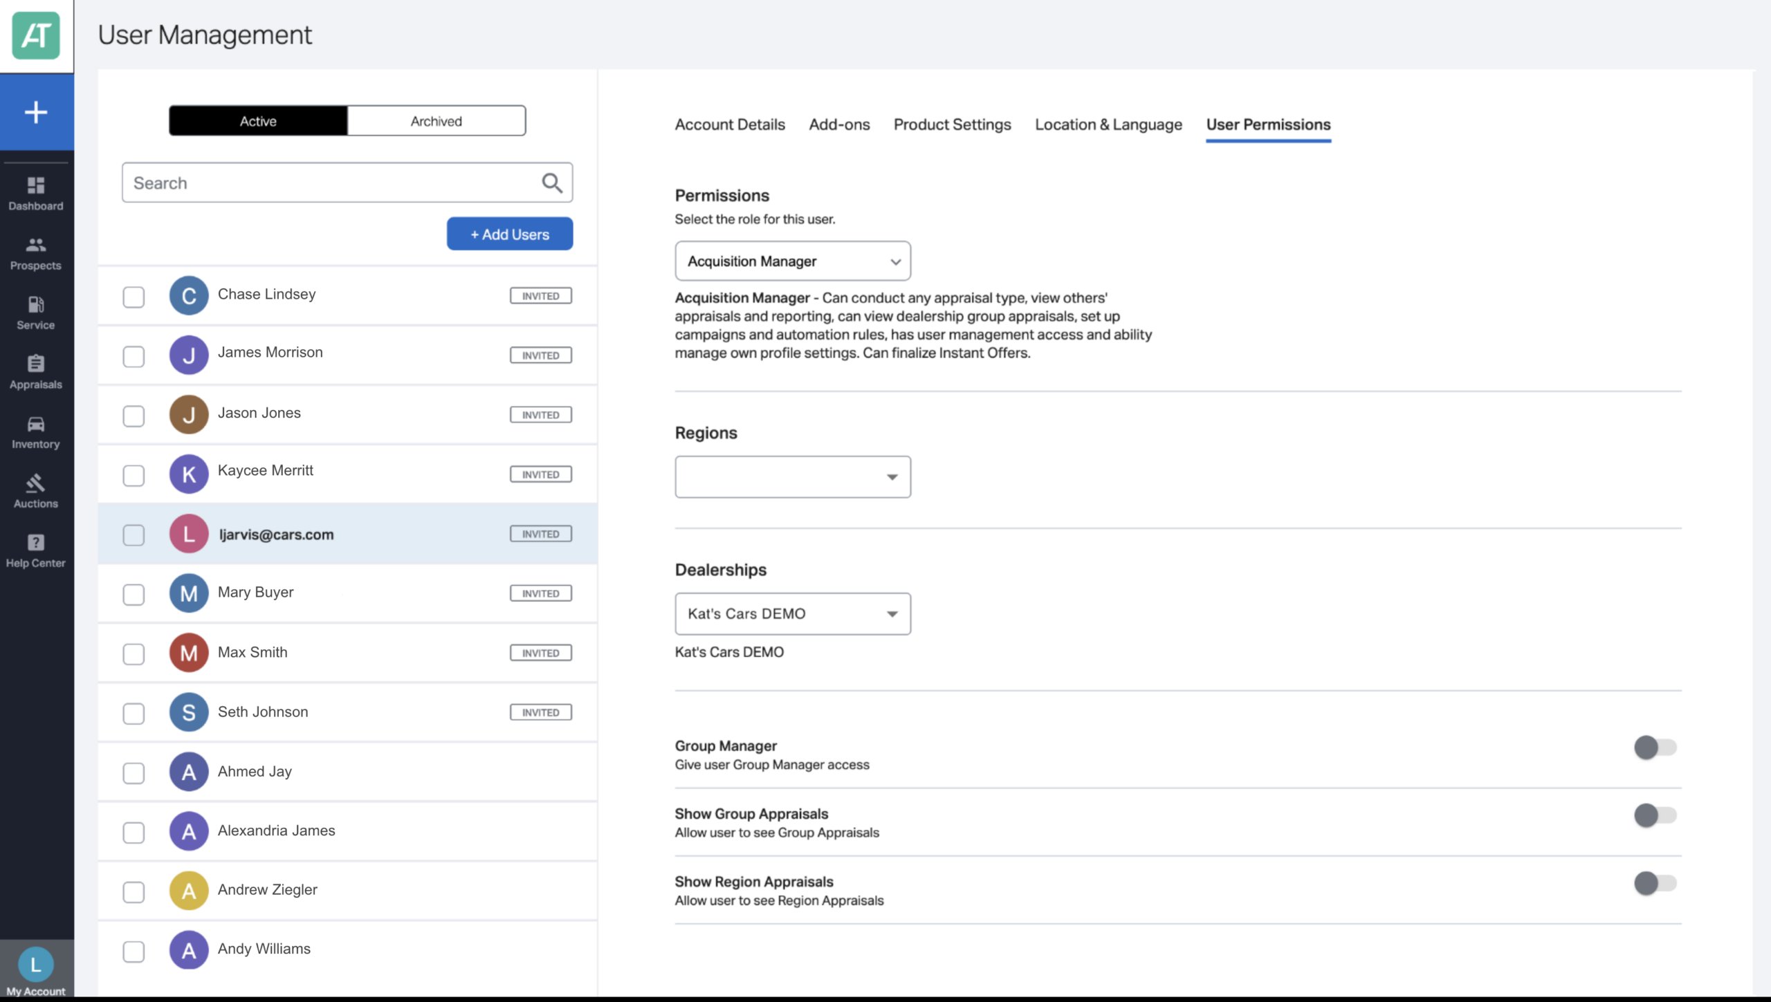Click the search magnifier icon
Image resolution: width=1771 pixels, height=1002 pixels.
(552, 183)
